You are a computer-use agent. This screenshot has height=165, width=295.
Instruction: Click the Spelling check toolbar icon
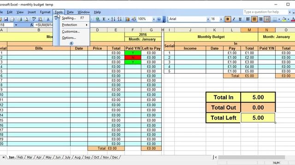pos(34,19)
